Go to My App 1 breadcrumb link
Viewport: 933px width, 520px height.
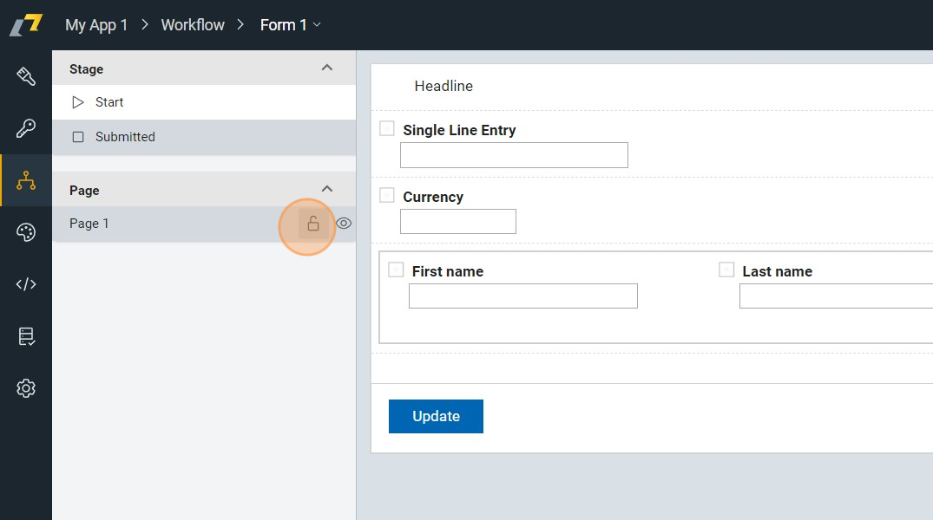(x=96, y=25)
